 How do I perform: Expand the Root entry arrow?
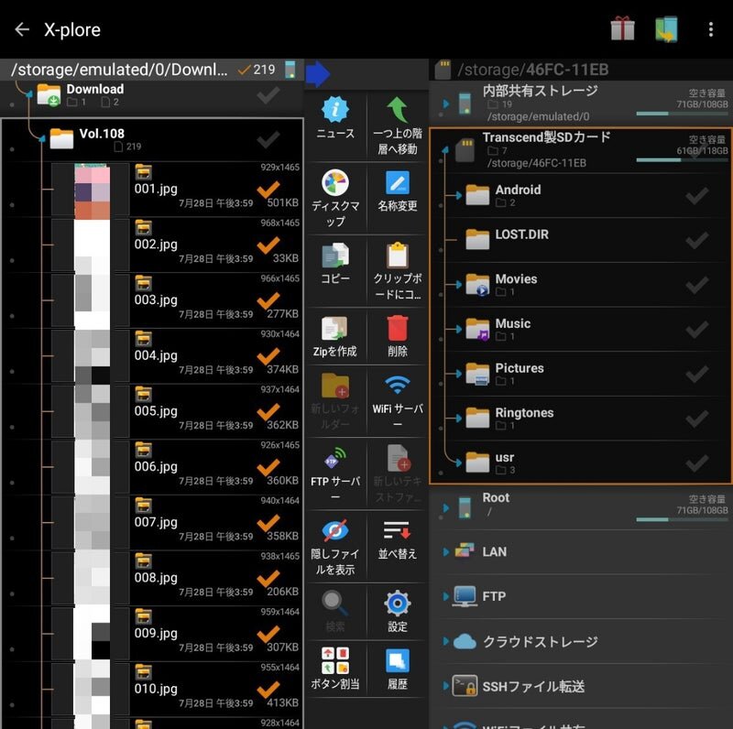445,507
